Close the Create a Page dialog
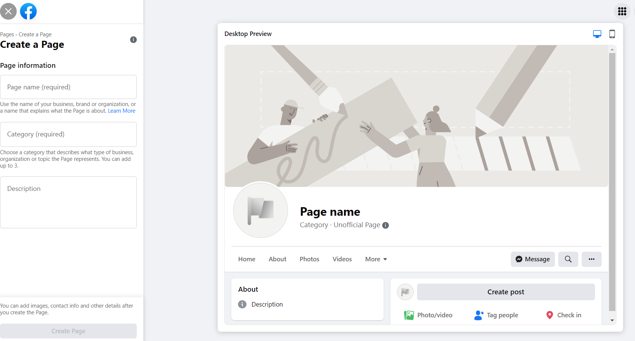635x341 pixels. (8, 11)
